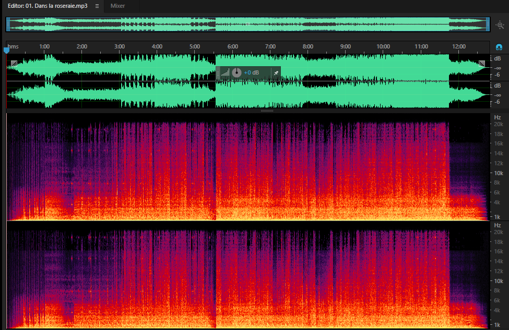Image resolution: width=509 pixels, height=330 pixels.
Task: Click the 5:00 mark on the time ruler
Action: click(195, 47)
